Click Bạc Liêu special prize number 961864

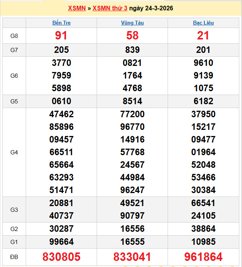pos(203,257)
